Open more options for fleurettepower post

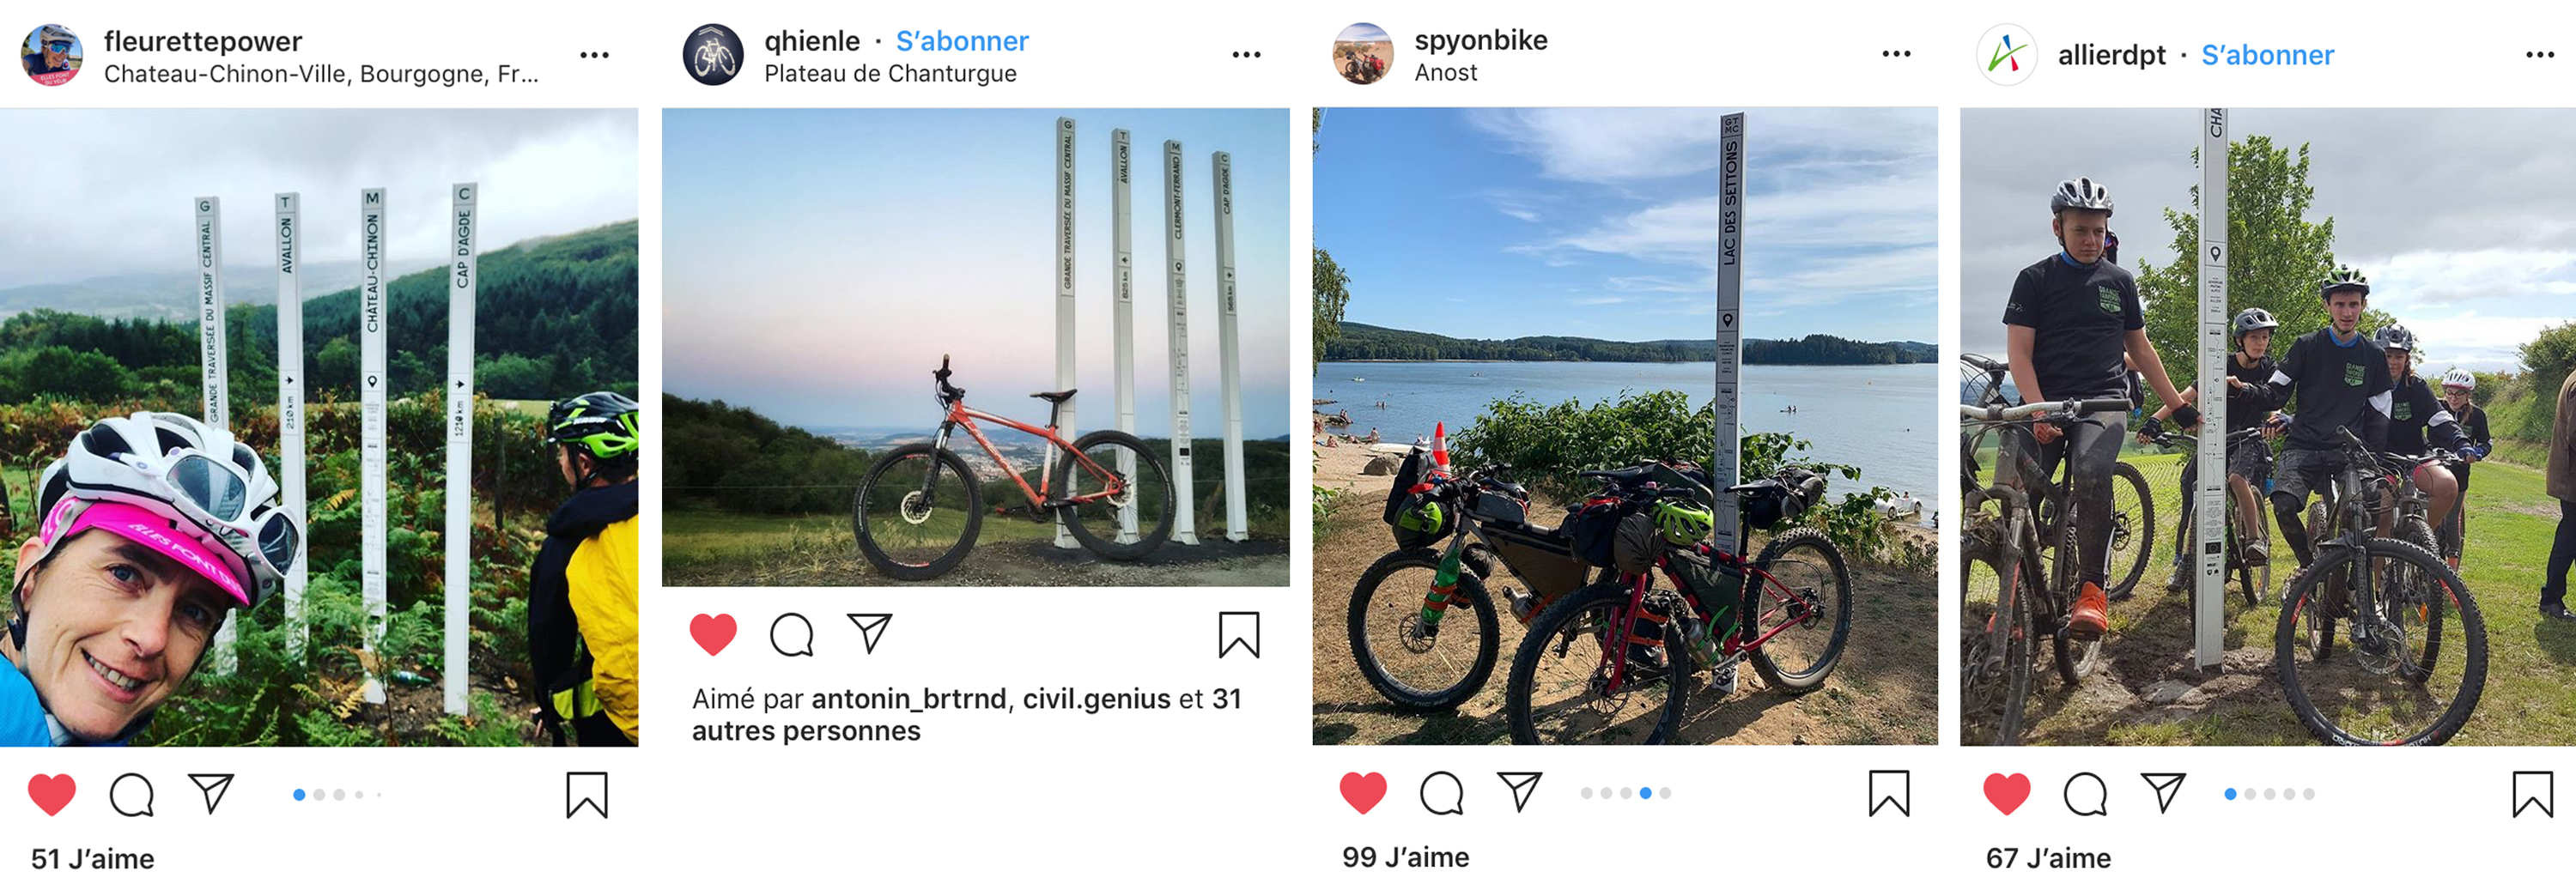pyautogui.click(x=594, y=56)
